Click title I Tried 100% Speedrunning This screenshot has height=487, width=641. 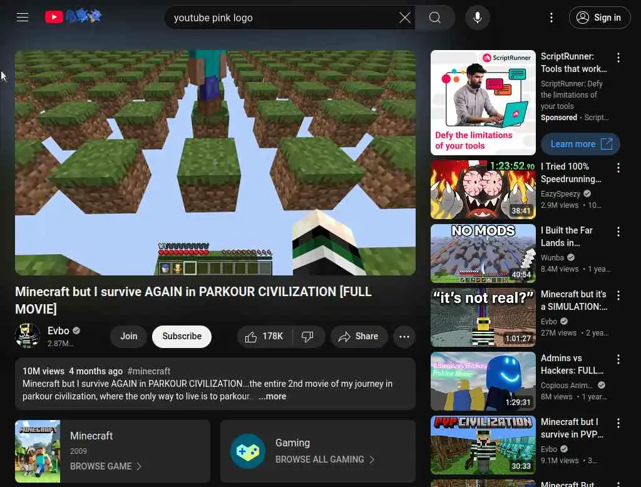(571, 173)
